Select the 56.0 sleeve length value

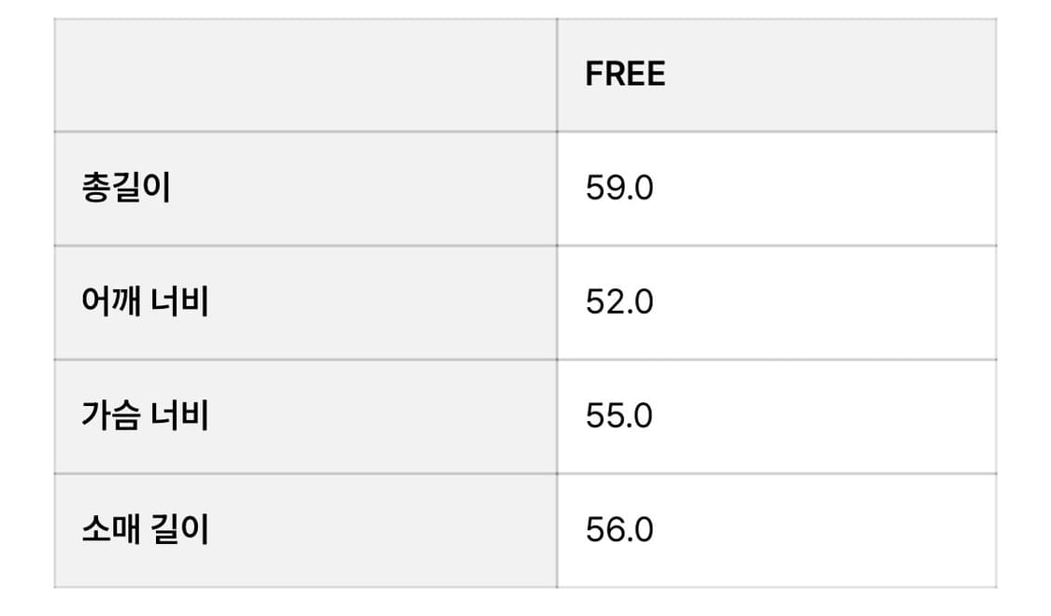(x=619, y=530)
